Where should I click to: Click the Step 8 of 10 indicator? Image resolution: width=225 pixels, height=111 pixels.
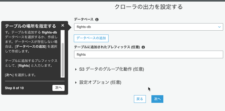pos(14,88)
